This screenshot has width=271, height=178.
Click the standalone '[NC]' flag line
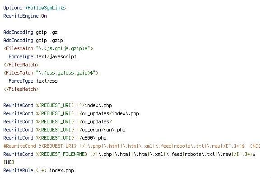(x=9, y=162)
